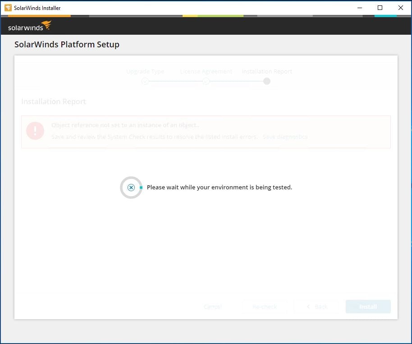Screen dimensions: 412x344
Task: Open the Save diagnostics link
Action: (285, 137)
